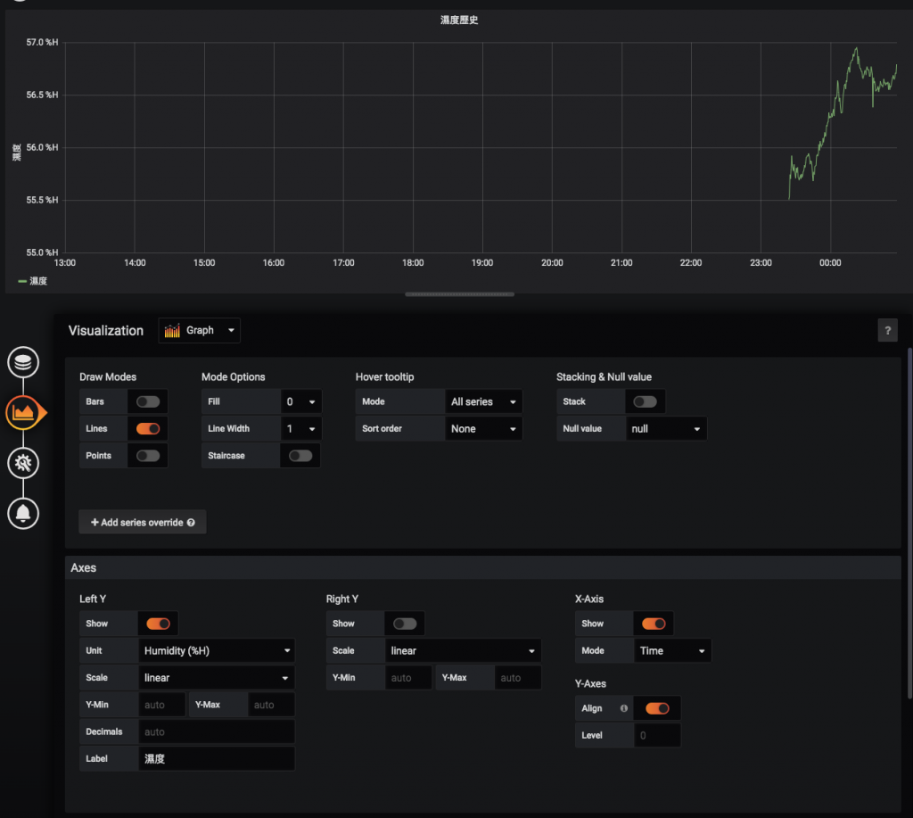
Task: Open X-Axis Mode Time dropdown
Action: point(672,651)
